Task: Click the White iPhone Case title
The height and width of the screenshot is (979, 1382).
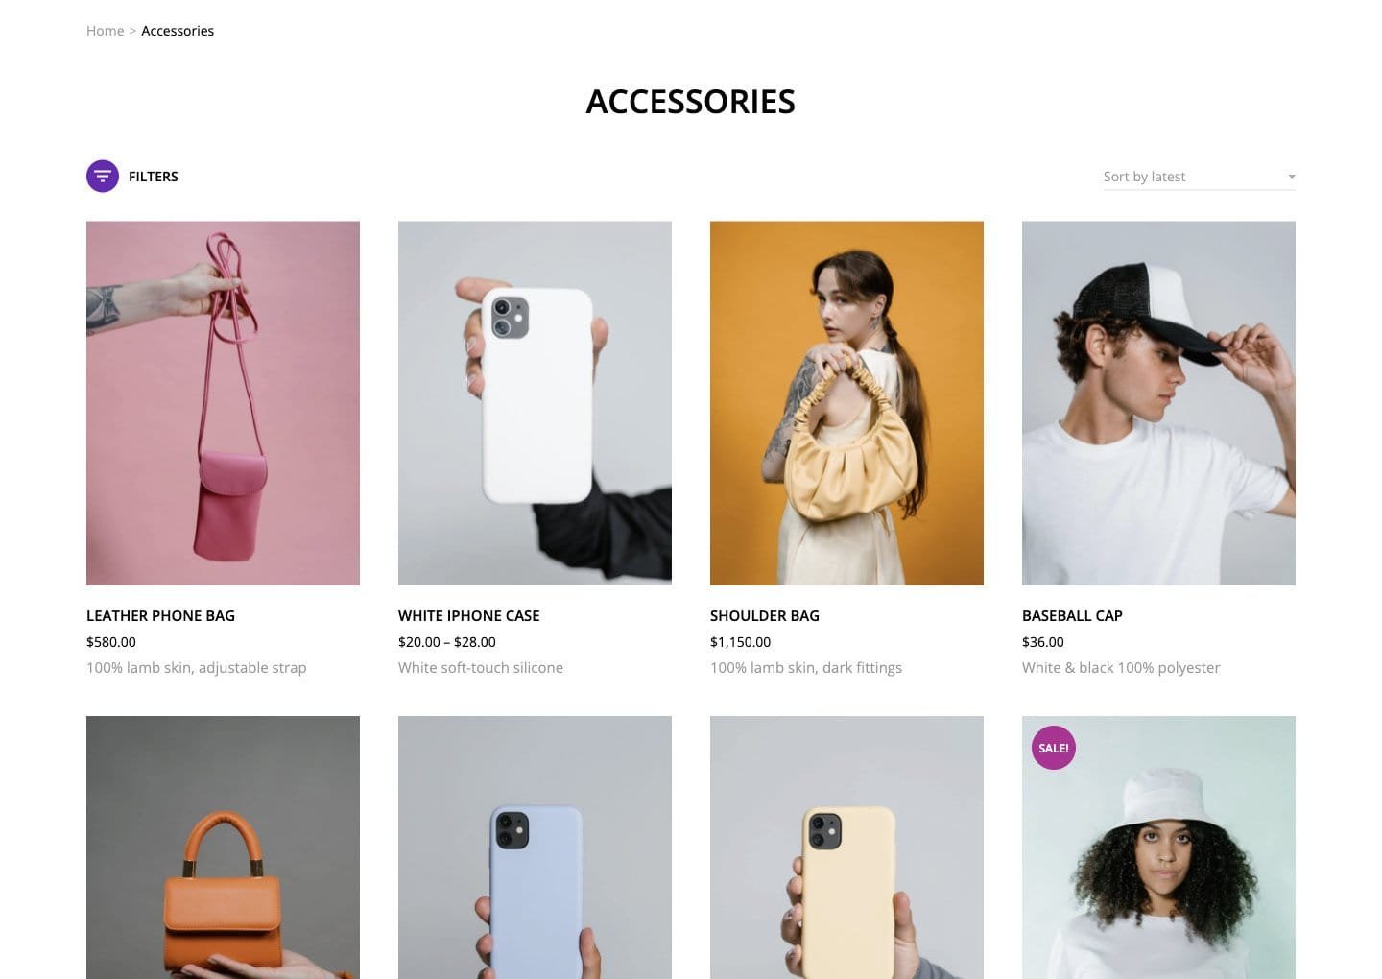Action: coord(469,615)
